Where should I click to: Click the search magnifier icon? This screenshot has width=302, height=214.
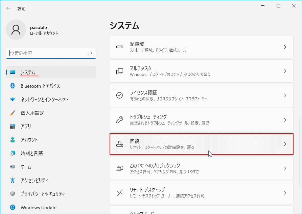(x=90, y=53)
